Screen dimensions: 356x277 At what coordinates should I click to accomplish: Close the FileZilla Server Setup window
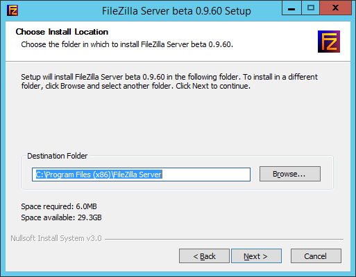pyautogui.click(x=335, y=8)
